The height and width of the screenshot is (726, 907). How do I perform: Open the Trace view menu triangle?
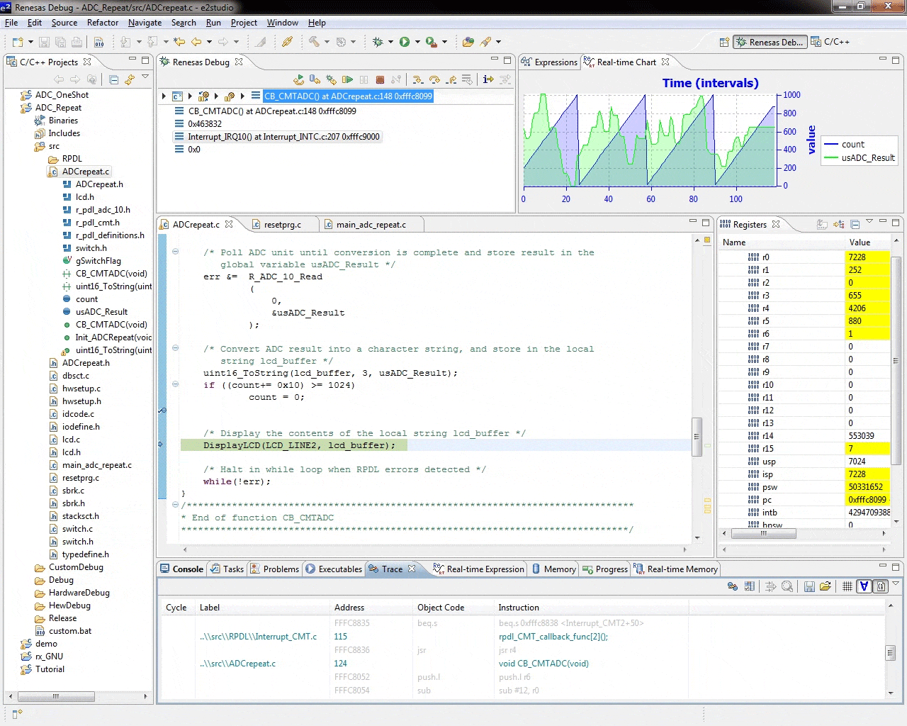pyautogui.click(x=896, y=583)
